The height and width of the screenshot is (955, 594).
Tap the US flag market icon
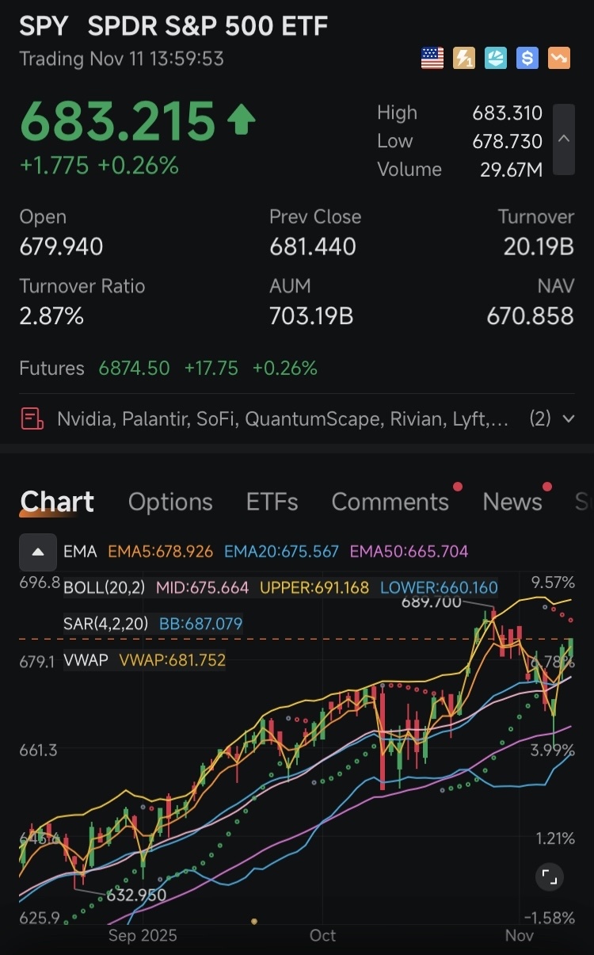pos(432,59)
